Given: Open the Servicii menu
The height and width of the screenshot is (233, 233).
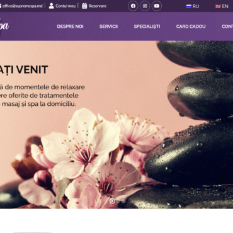Looking at the screenshot, I should coord(108,26).
